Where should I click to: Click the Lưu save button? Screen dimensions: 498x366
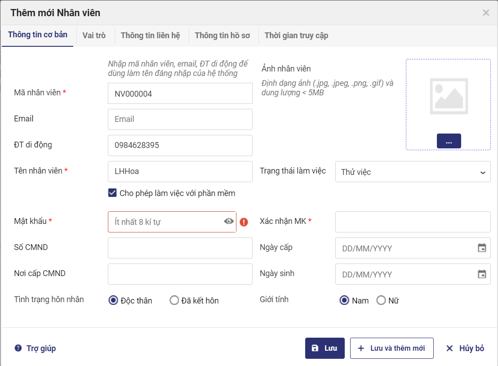point(325,348)
